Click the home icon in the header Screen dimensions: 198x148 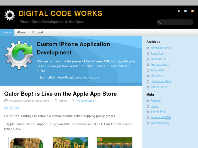pyautogui.click(x=179, y=11)
